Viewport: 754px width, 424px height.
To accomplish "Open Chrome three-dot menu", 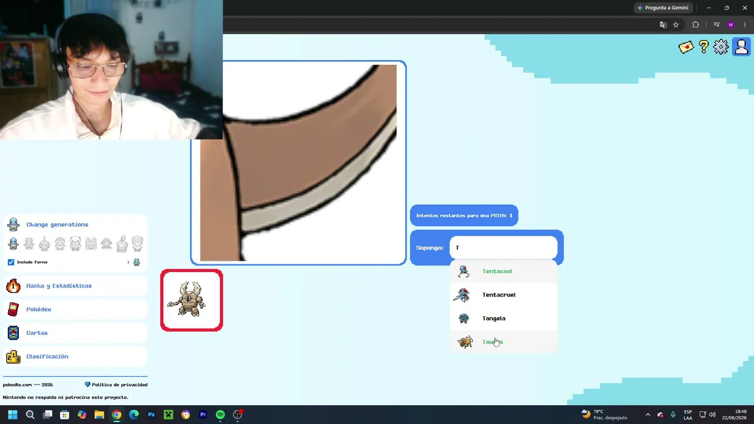I will pyautogui.click(x=745, y=25).
